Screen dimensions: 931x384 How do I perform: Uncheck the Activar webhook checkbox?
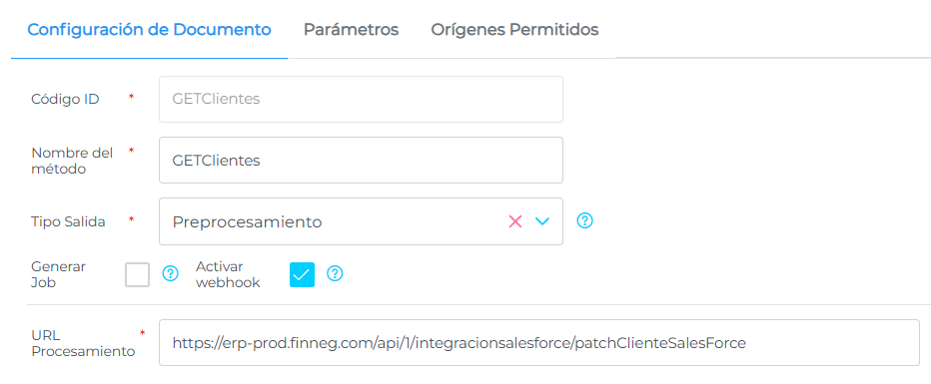303,274
